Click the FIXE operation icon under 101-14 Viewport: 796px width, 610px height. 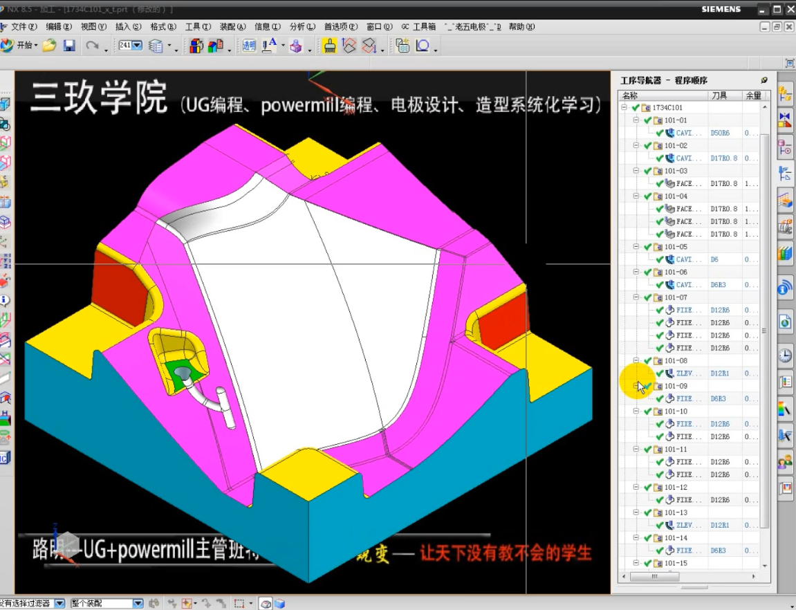[670, 551]
